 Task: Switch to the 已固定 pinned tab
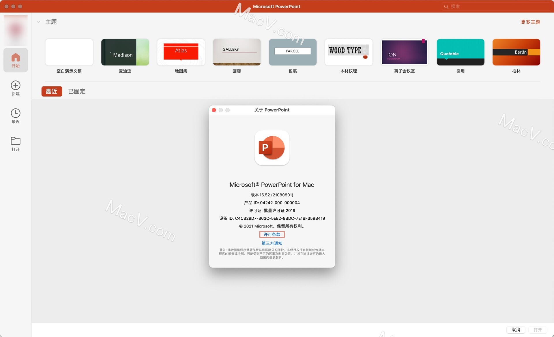click(x=77, y=91)
